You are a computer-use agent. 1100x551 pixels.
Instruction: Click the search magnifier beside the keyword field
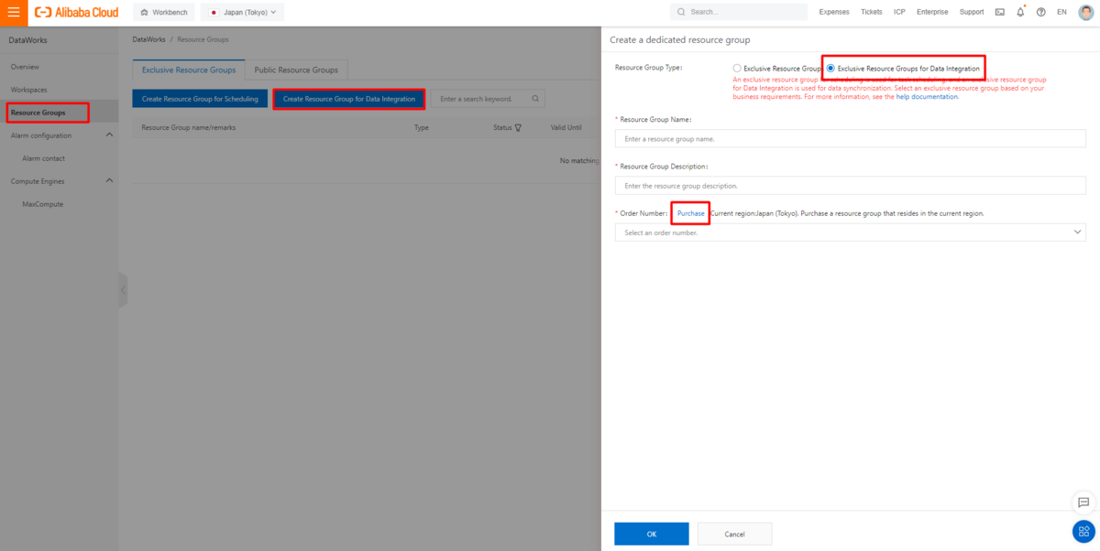536,98
